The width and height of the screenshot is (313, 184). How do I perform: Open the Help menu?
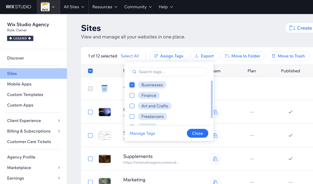[166, 7]
